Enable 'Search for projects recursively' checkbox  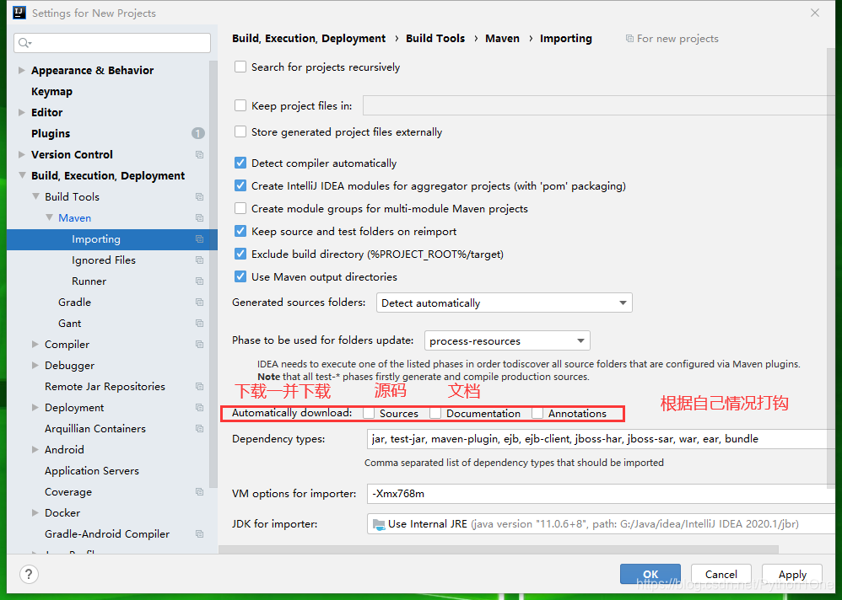(240, 67)
